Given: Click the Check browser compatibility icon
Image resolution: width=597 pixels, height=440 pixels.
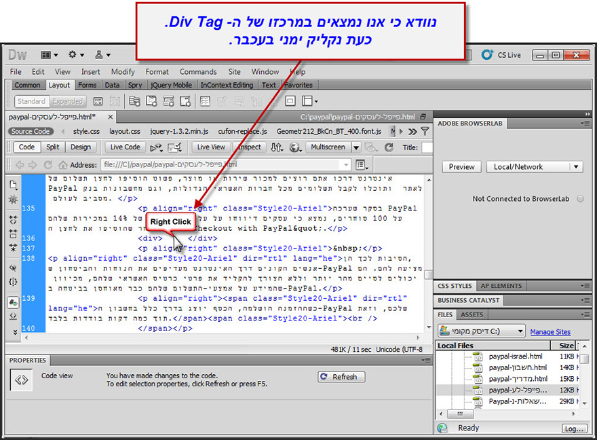Looking at the screenshot, I should [175, 147].
